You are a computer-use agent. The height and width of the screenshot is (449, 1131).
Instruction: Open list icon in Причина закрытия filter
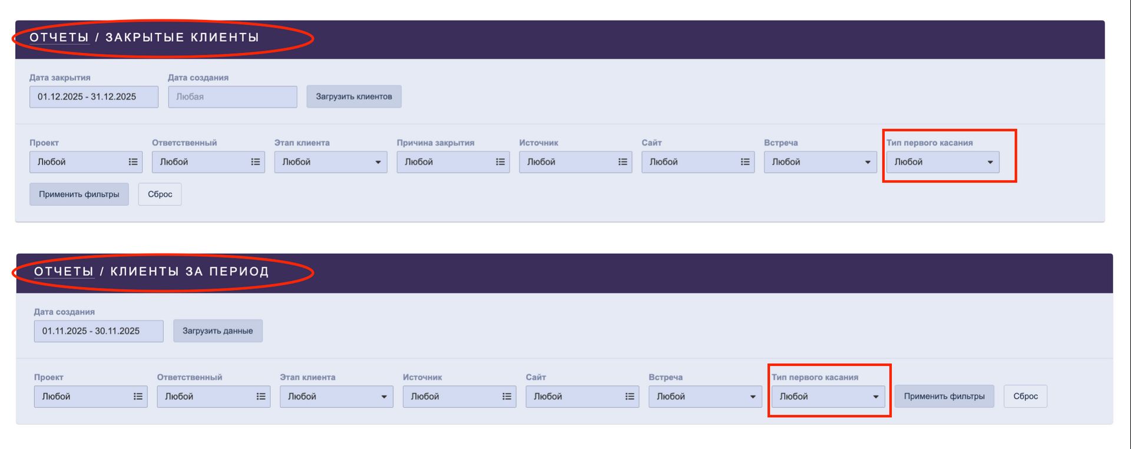[500, 162]
